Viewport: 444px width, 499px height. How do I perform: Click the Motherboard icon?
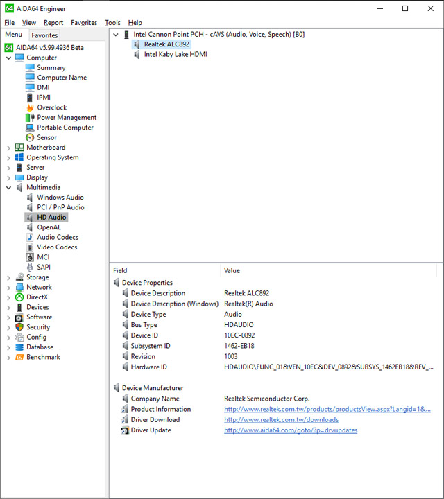(19, 148)
